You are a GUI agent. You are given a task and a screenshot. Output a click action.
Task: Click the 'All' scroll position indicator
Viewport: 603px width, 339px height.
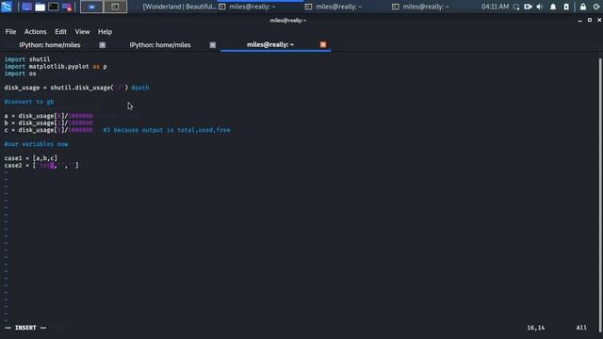581,328
